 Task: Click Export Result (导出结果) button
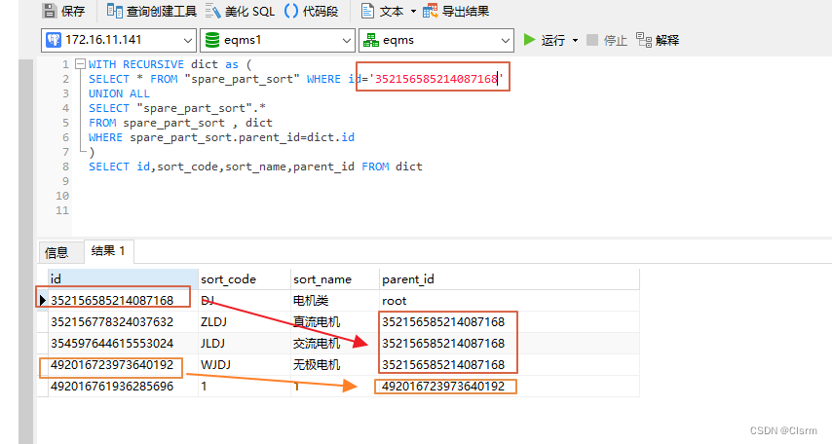pos(456,11)
